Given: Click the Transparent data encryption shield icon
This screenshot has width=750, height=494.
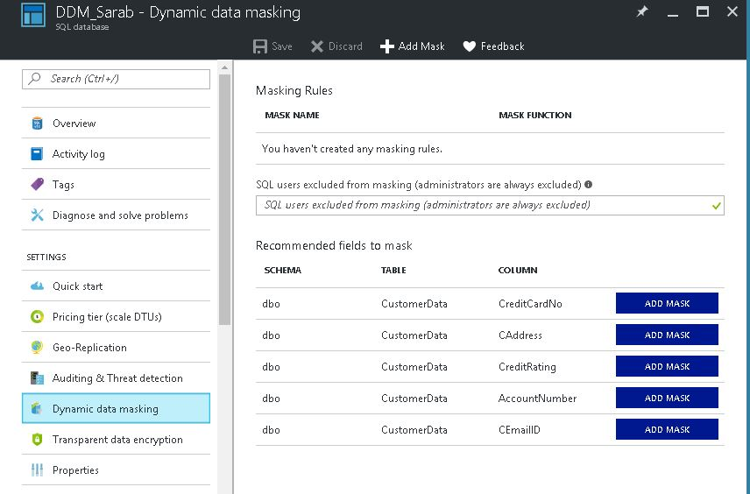Looking at the screenshot, I should click(37, 439).
